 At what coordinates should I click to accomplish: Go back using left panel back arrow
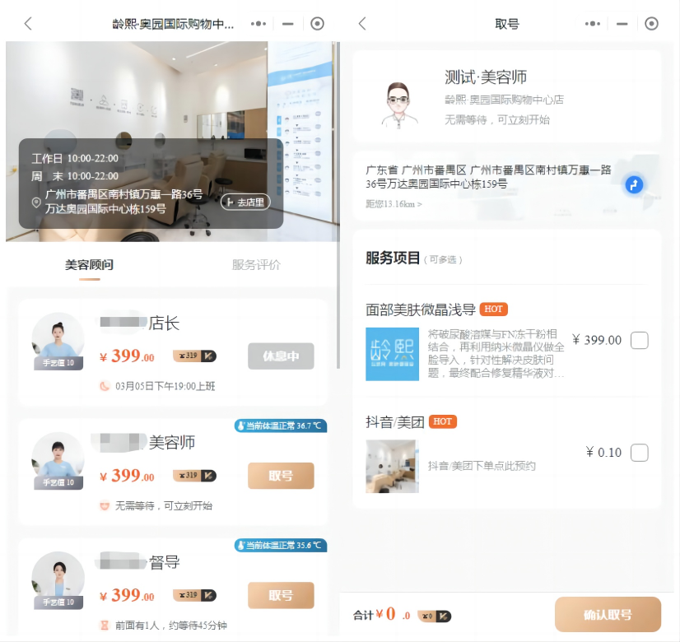coord(28,24)
